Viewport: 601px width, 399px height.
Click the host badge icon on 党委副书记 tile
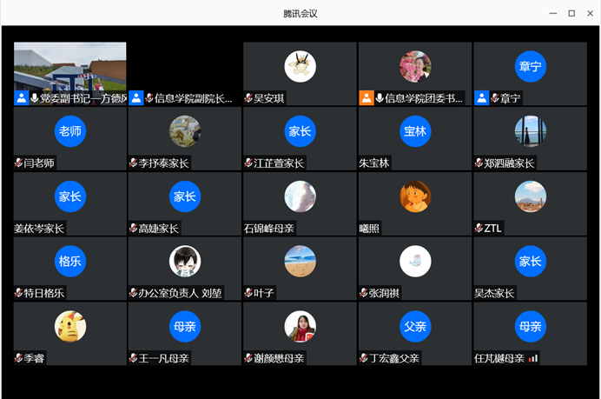pyautogui.click(x=22, y=98)
